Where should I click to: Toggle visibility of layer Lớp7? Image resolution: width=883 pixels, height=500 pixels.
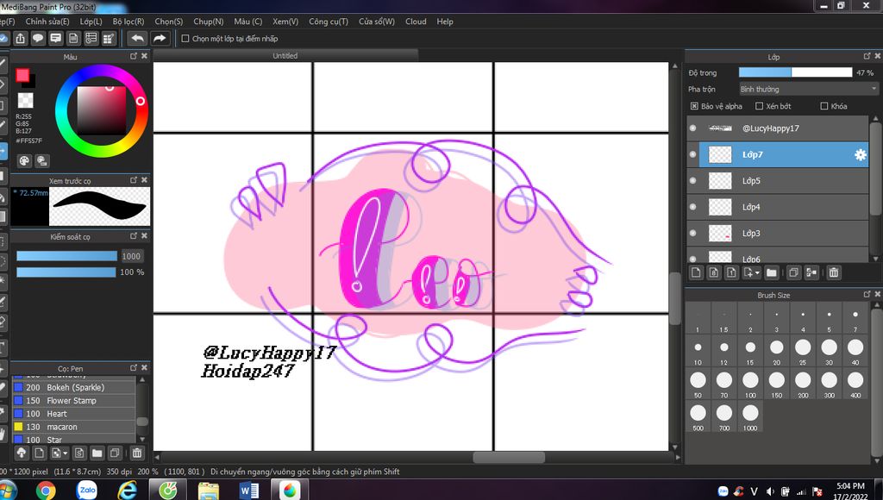(x=692, y=154)
